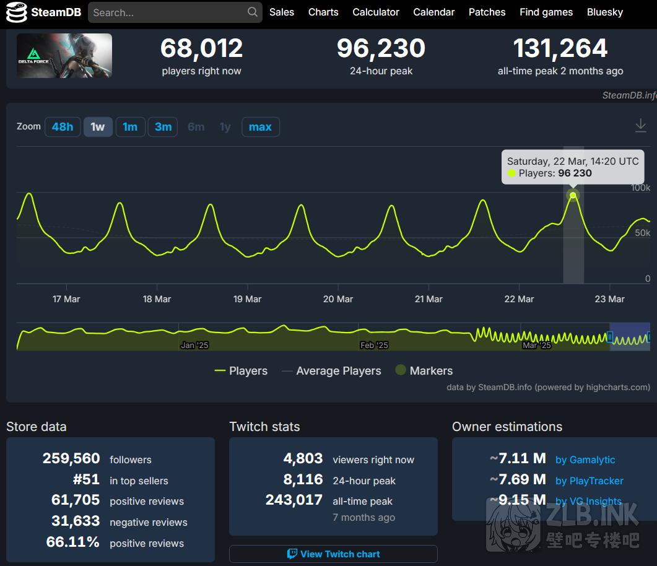Click the View Twitch chart button
Viewport: 657px width, 566px height.
point(333,554)
